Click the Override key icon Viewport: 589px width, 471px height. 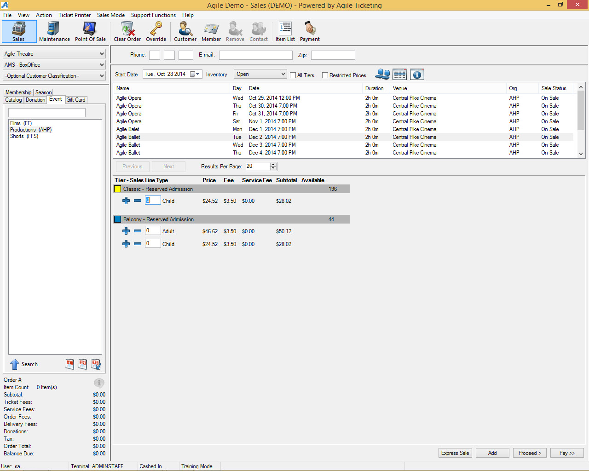point(156,31)
